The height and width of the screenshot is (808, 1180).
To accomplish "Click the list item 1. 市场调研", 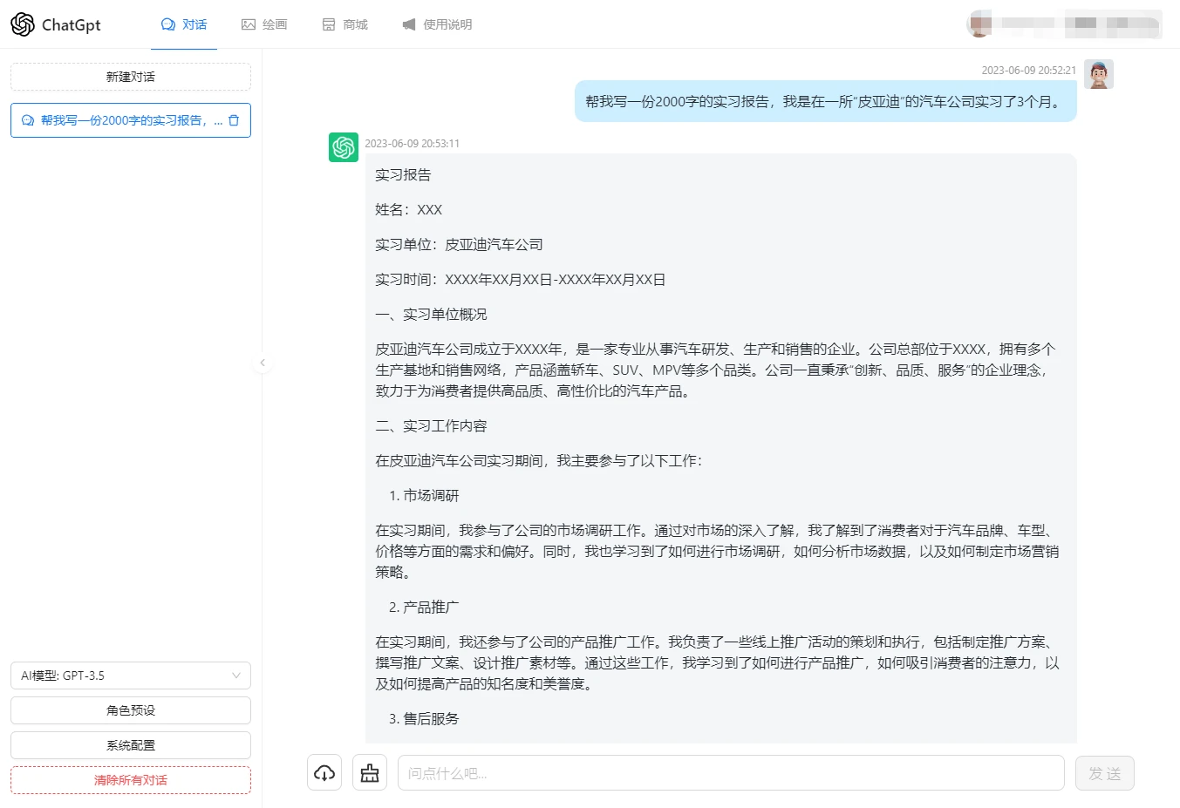I will click(424, 496).
